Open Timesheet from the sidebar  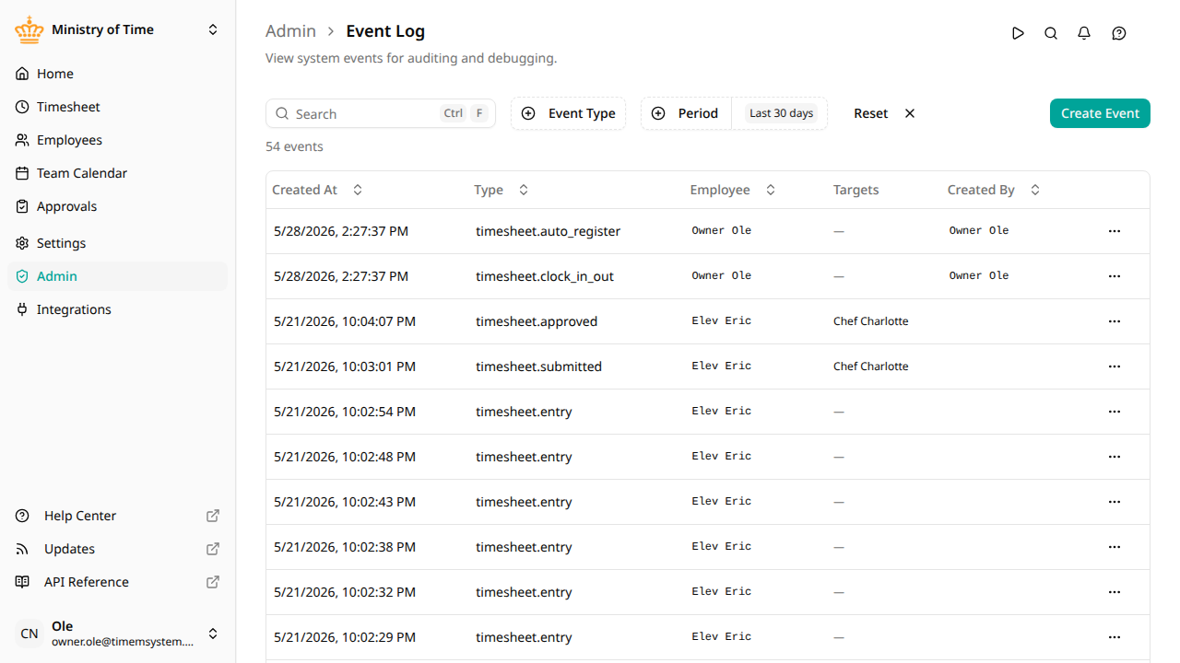click(117, 107)
